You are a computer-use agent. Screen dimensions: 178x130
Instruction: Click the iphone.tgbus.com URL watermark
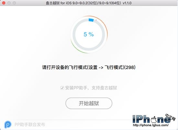click(x=151, y=125)
